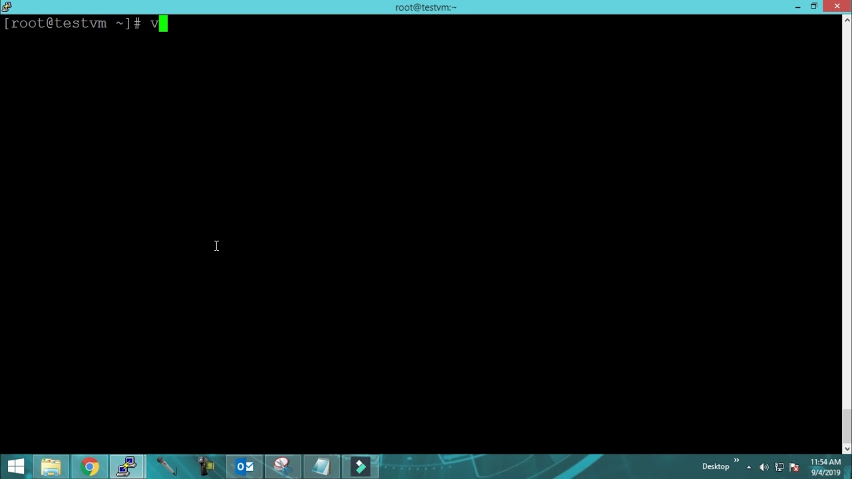Open the Desktop toolbar label
Image resolution: width=852 pixels, height=479 pixels.
(x=716, y=466)
